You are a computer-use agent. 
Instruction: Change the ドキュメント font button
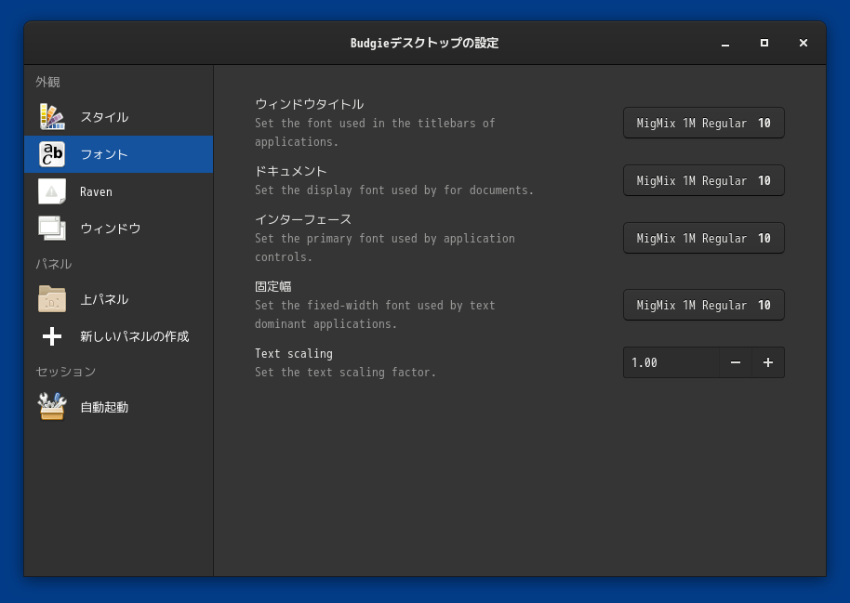click(x=704, y=180)
